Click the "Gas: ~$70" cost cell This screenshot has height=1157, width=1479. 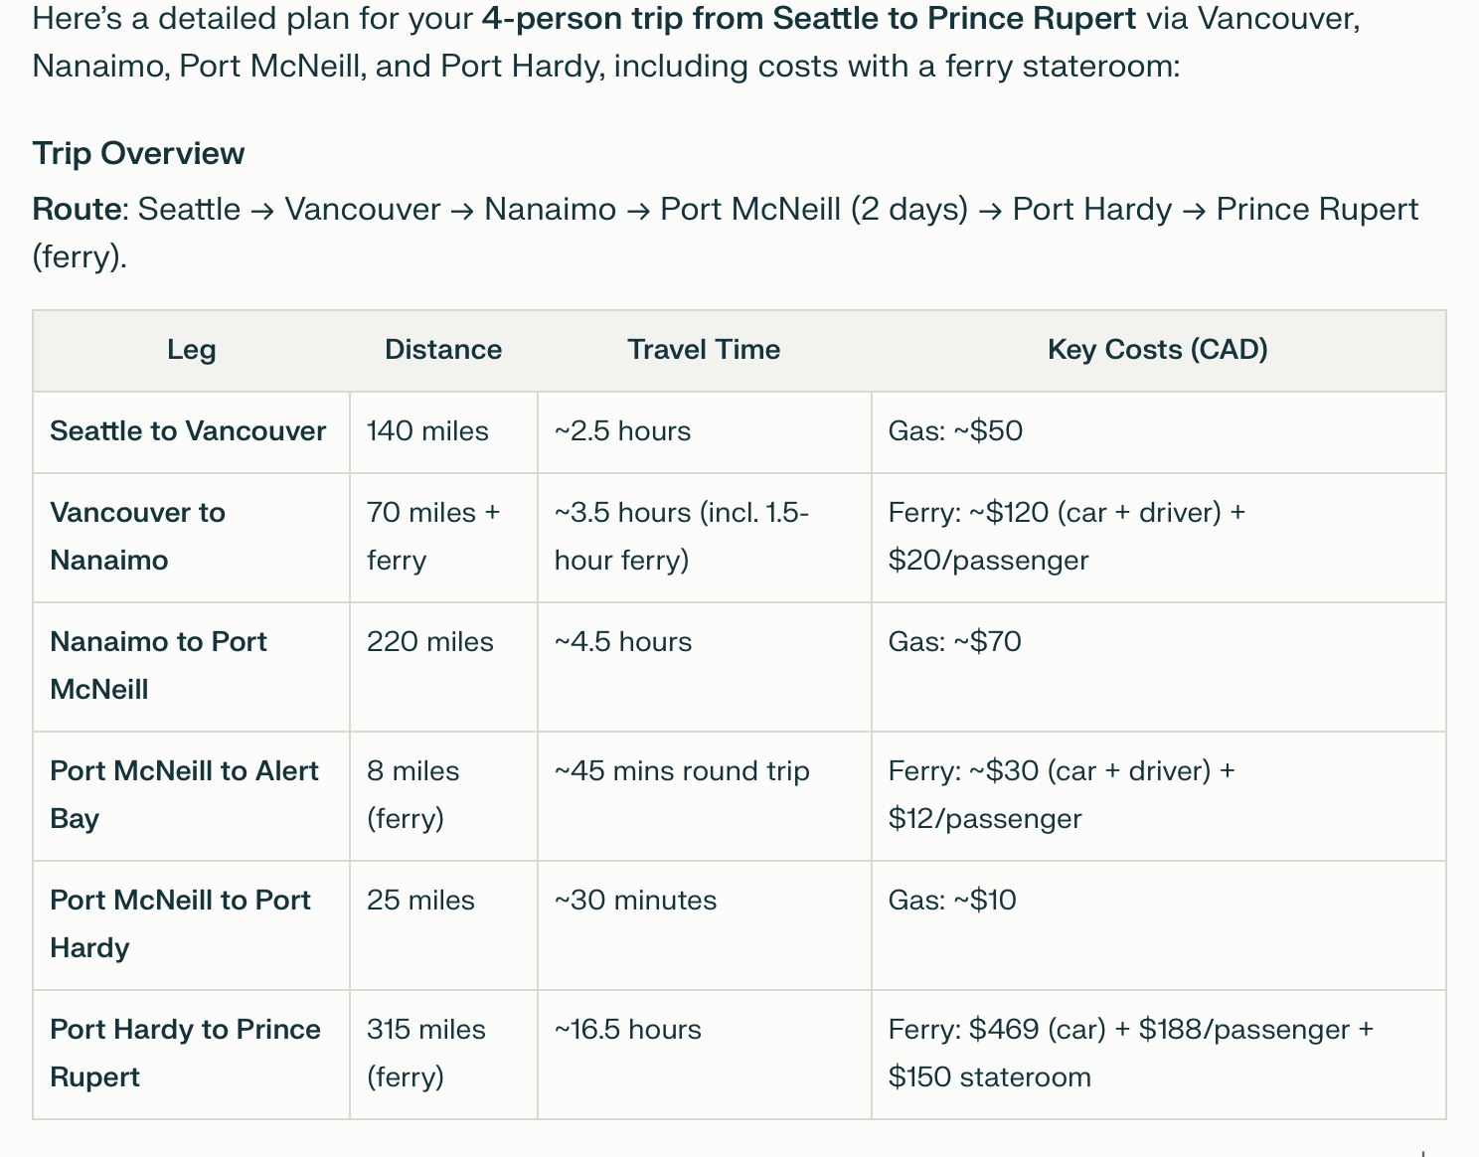click(x=954, y=642)
